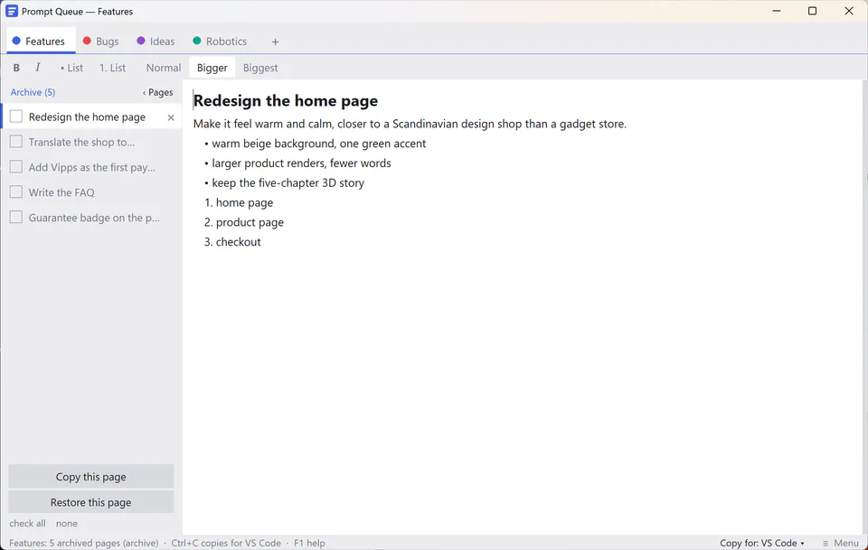
Task: Click the none link
Action: pos(66,523)
